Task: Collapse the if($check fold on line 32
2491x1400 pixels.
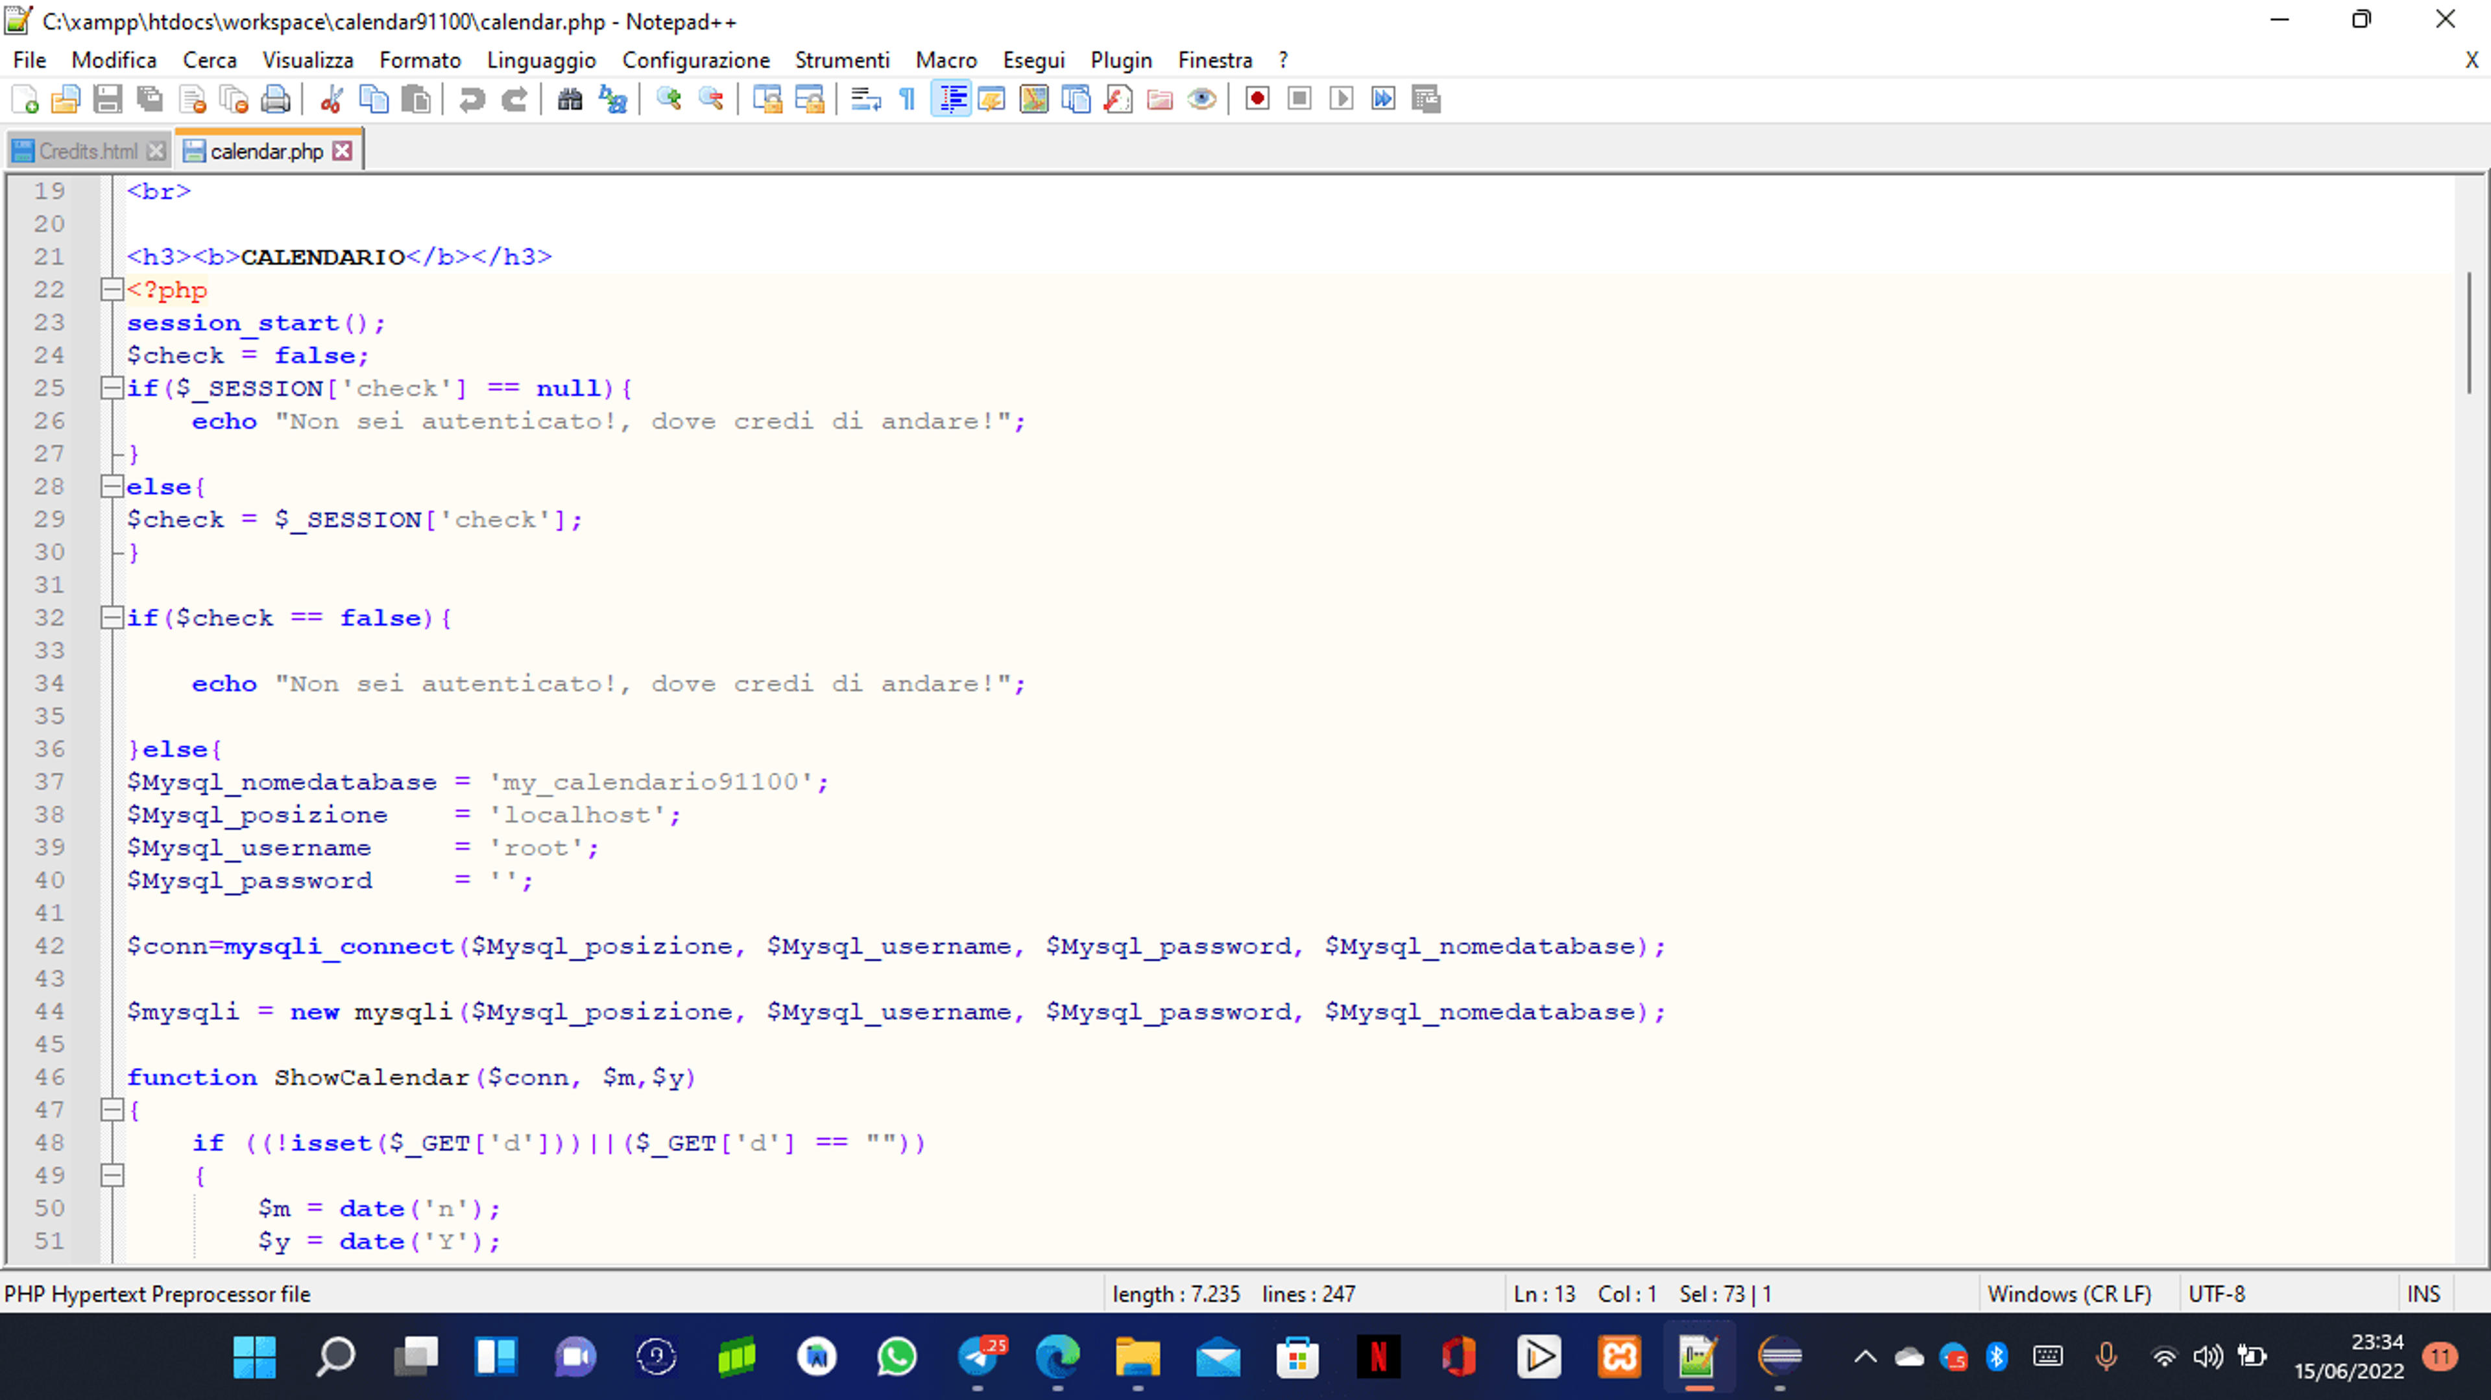Action: coord(112,618)
